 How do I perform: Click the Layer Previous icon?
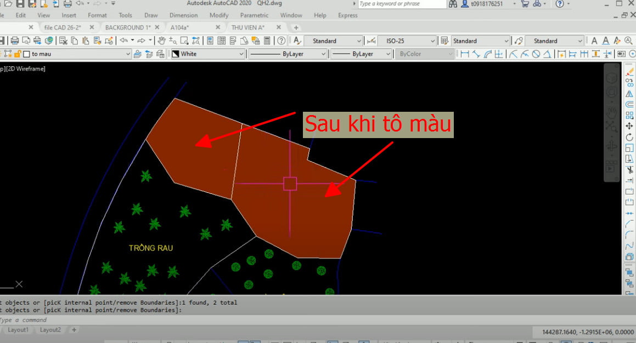pyautogui.click(x=149, y=54)
